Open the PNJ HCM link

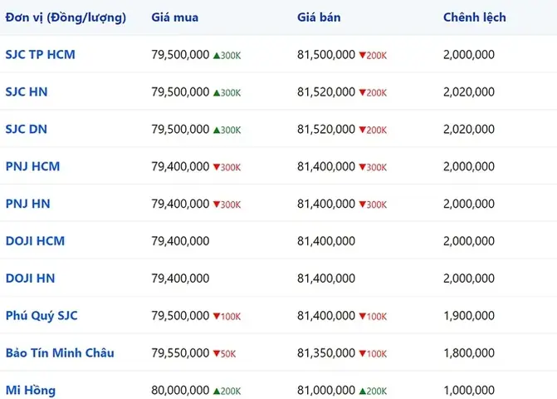[x=32, y=166]
